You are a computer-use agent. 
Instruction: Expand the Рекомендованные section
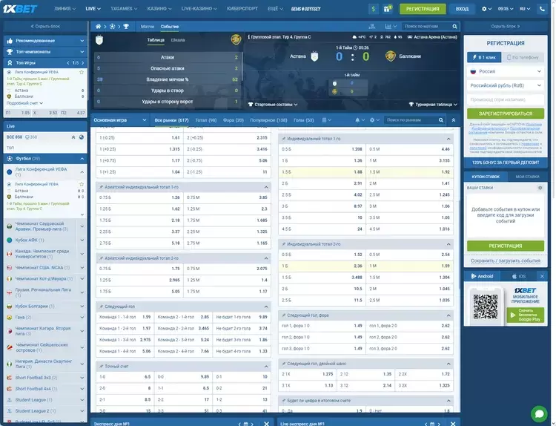45,41
